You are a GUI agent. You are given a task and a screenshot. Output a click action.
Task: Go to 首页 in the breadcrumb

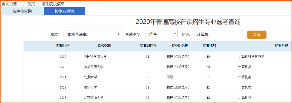click(x=31, y=4)
